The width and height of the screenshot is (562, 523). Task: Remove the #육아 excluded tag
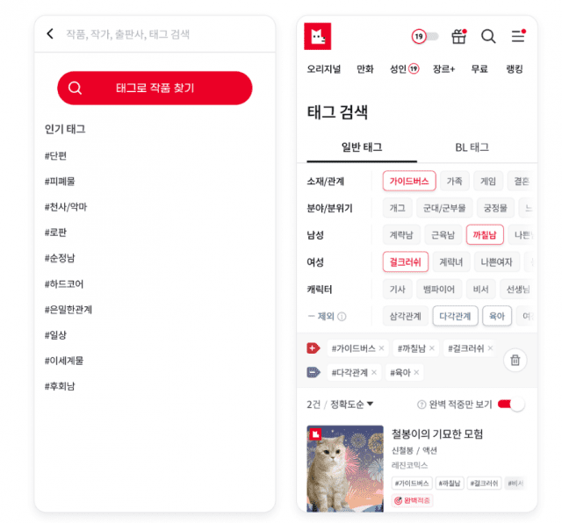pyautogui.click(x=416, y=373)
